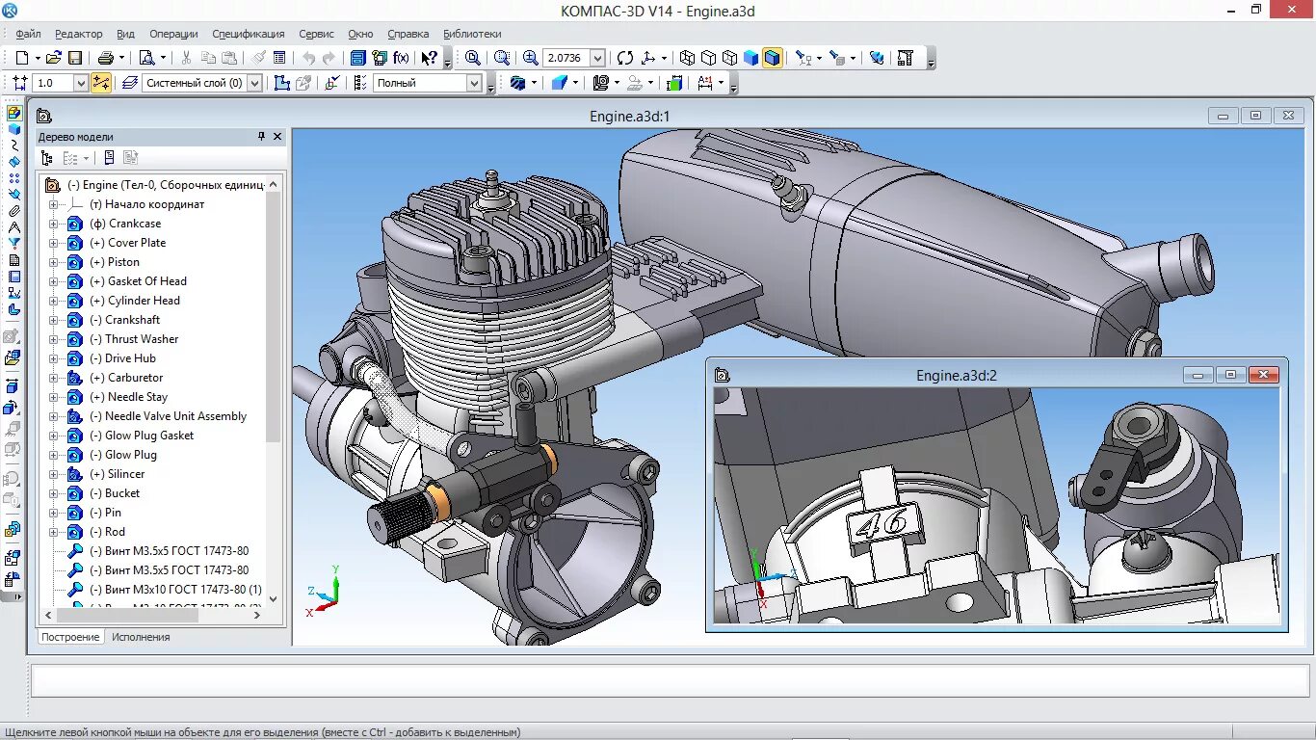Switch to the Построение tab
Image resolution: width=1316 pixels, height=740 pixels.
point(70,637)
